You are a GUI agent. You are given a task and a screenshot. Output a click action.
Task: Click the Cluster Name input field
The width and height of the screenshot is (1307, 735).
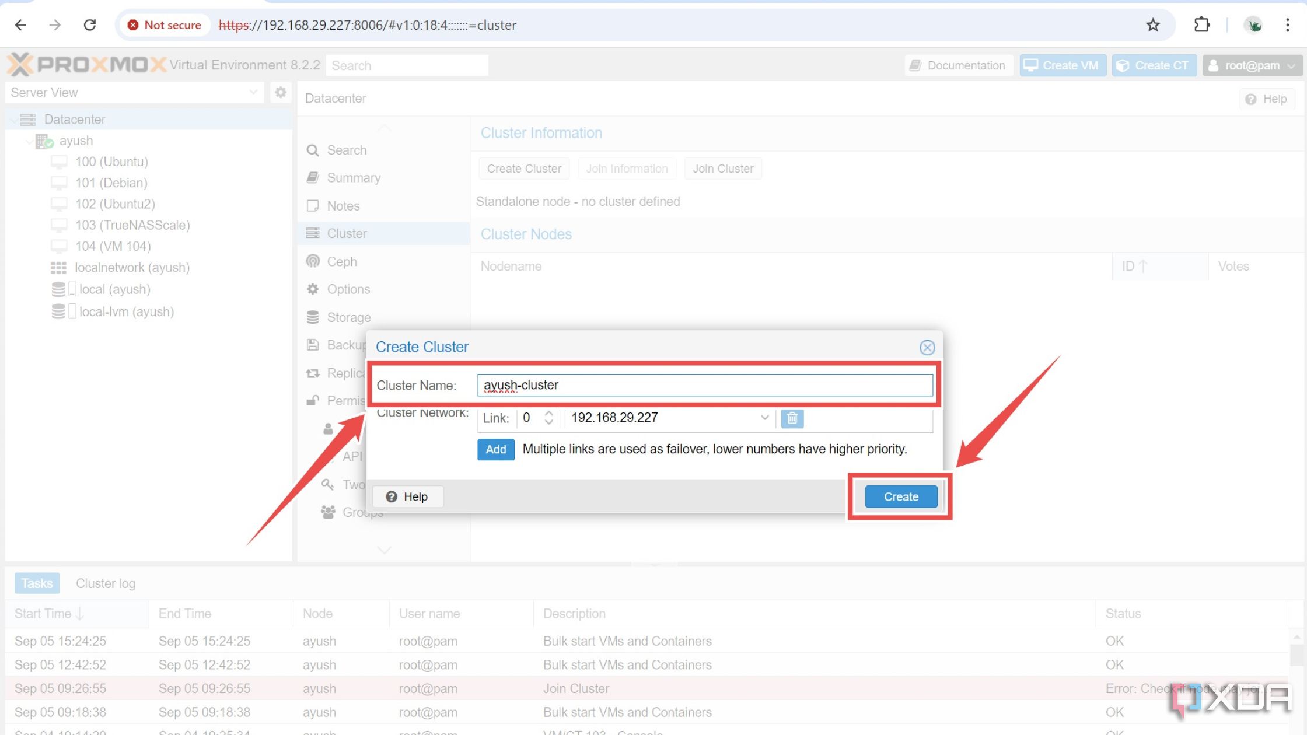705,385
